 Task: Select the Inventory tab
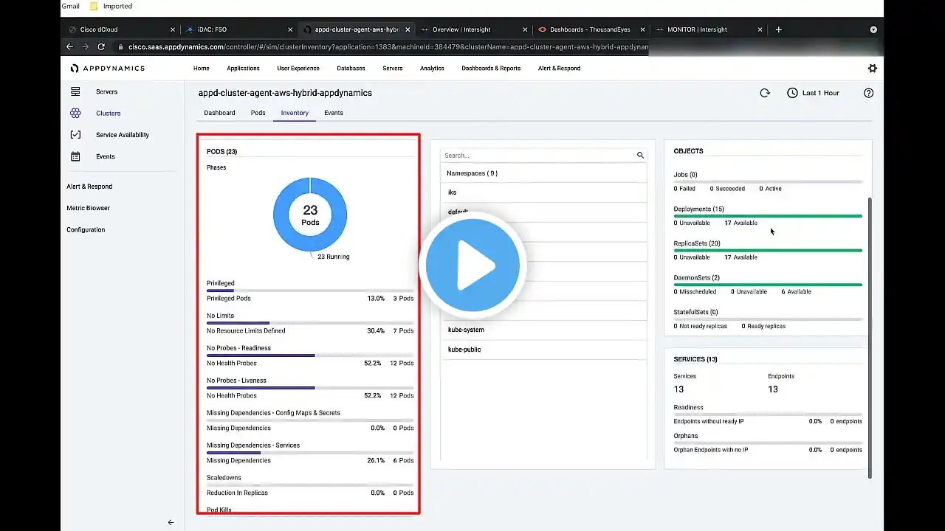[295, 113]
